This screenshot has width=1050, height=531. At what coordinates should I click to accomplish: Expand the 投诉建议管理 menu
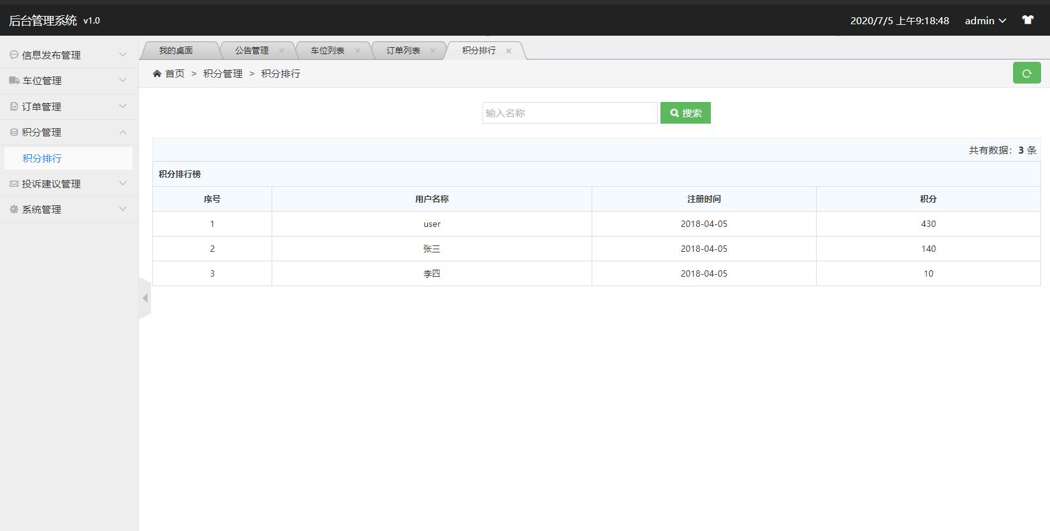[x=69, y=184]
